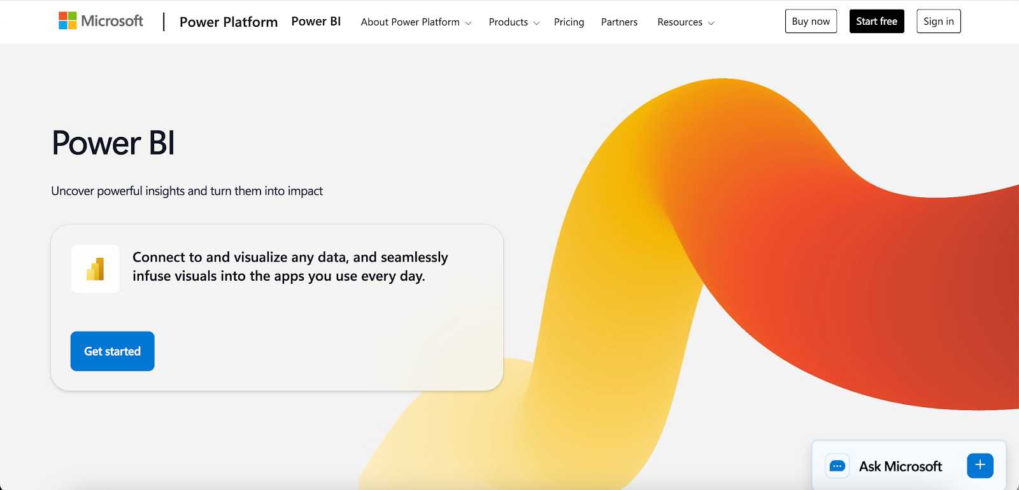Open the Power BI navigation link
Screen dimensions: 1019x490
(x=316, y=21)
